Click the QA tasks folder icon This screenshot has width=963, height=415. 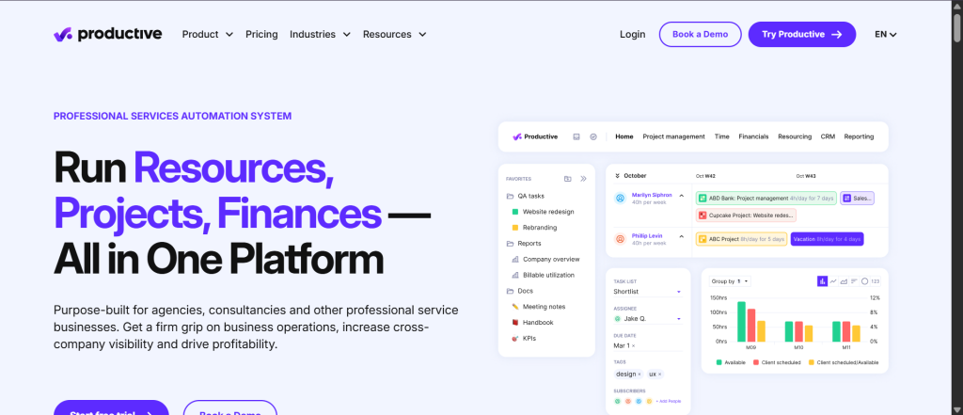510,196
